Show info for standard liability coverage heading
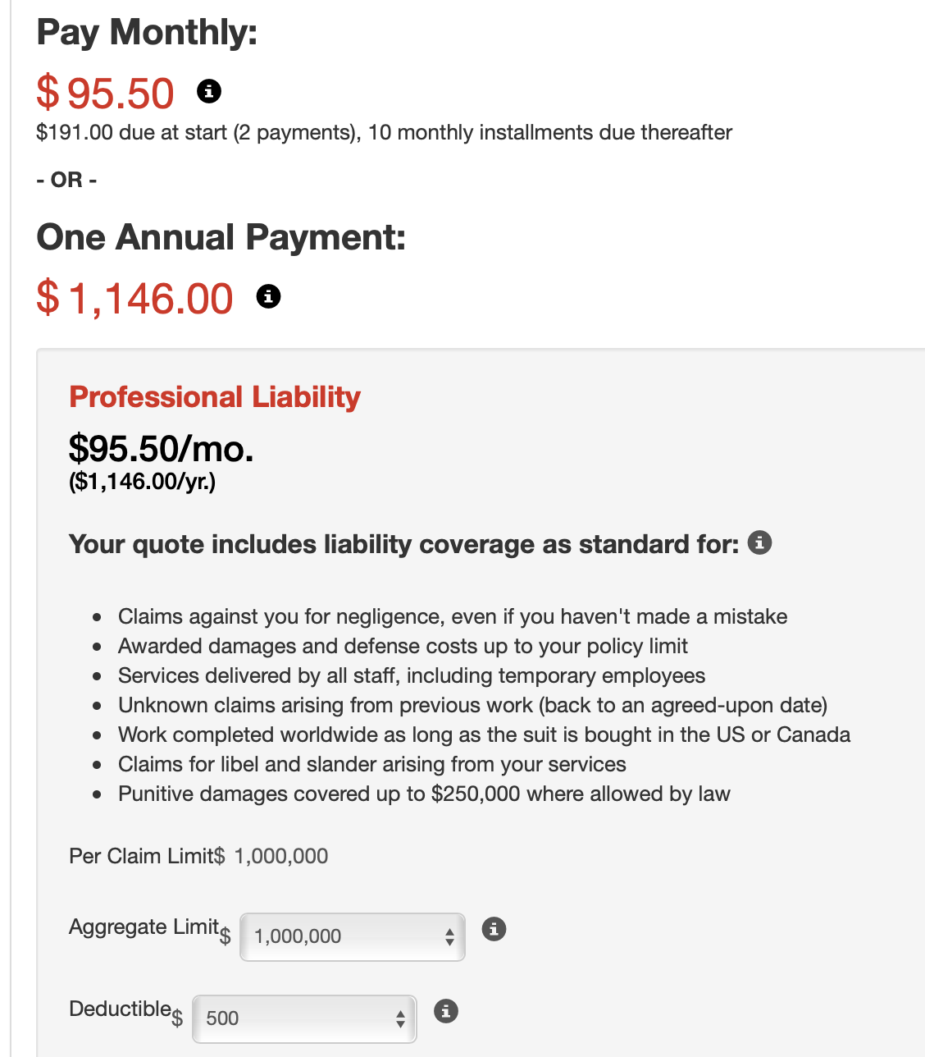Viewport: 925px width, 1057px height. click(759, 542)
